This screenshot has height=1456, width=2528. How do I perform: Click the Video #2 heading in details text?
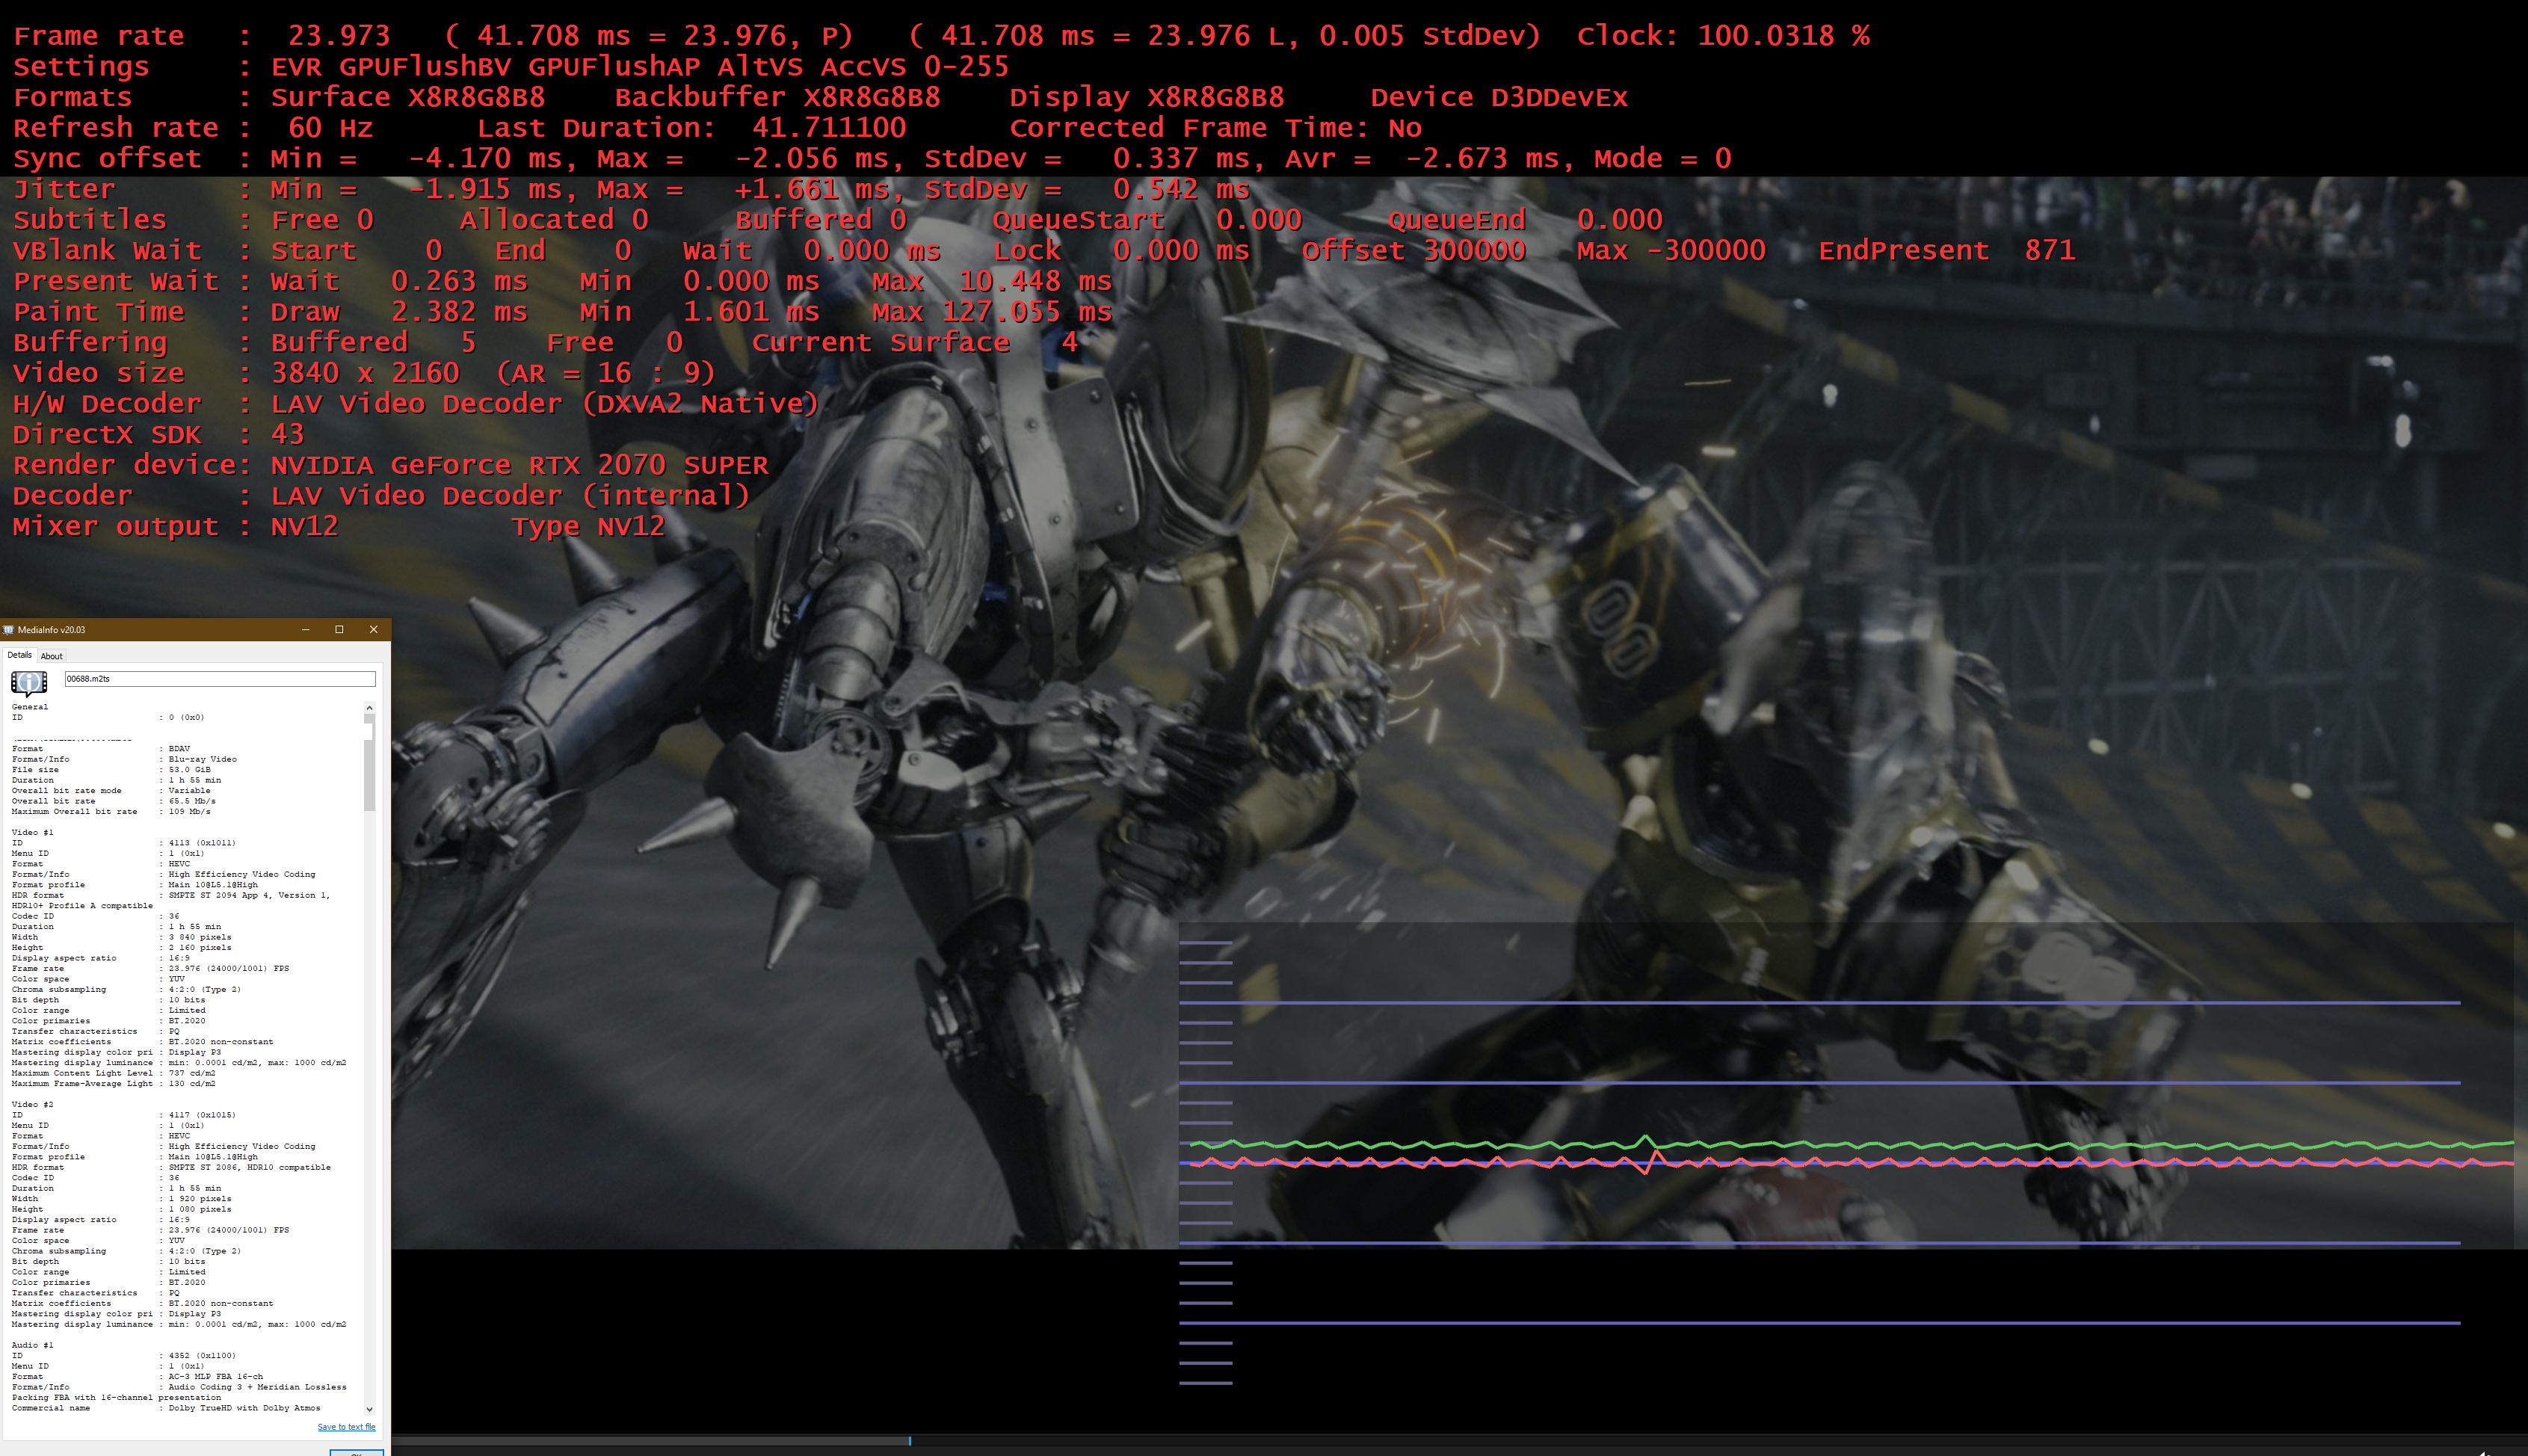(x=32, y=1104)
